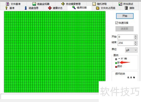Decrease the 结束 value with down arrow
Image resolution: width=141 pixels, height=102 pixels.
pos(136,44)
